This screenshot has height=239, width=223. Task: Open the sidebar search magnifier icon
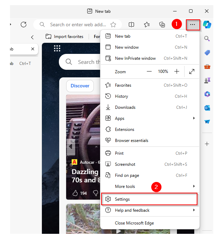click(207, 39)
